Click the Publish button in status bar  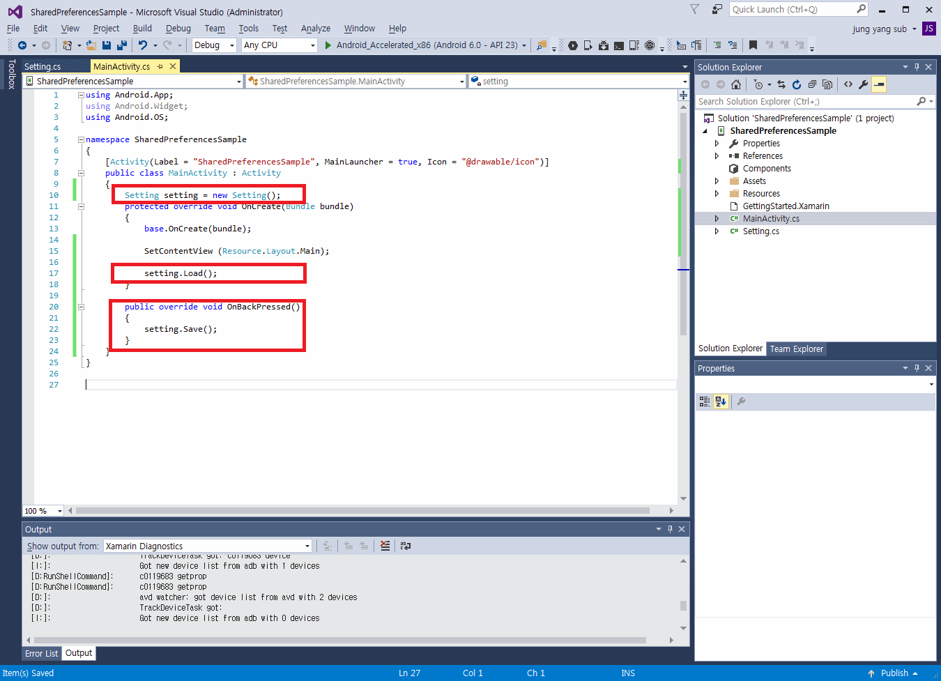[894, 673]
